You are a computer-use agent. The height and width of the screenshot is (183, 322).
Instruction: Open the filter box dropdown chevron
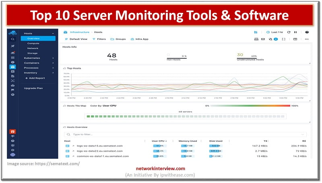tap(303, 135)
